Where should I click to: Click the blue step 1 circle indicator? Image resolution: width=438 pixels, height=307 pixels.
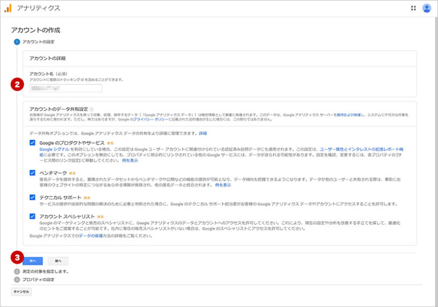[17, 42]
